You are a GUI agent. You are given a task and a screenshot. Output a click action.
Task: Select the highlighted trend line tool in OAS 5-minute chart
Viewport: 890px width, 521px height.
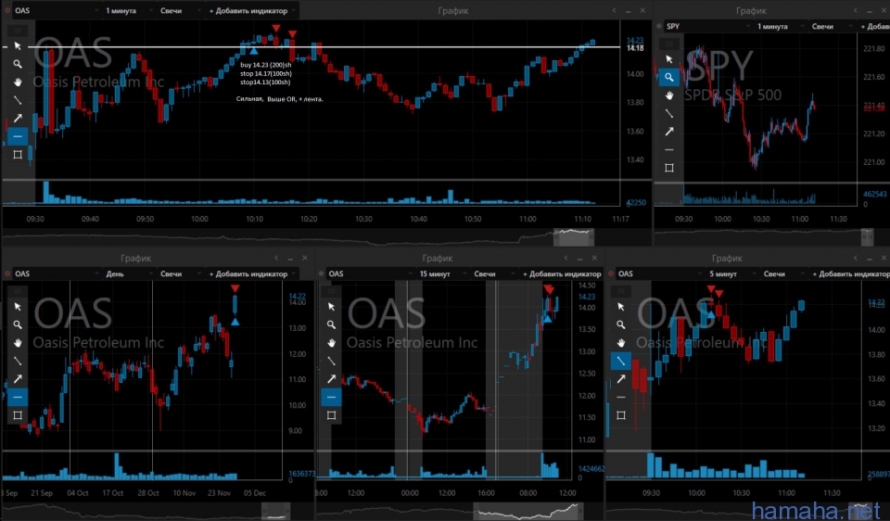(x=621, y=361)
